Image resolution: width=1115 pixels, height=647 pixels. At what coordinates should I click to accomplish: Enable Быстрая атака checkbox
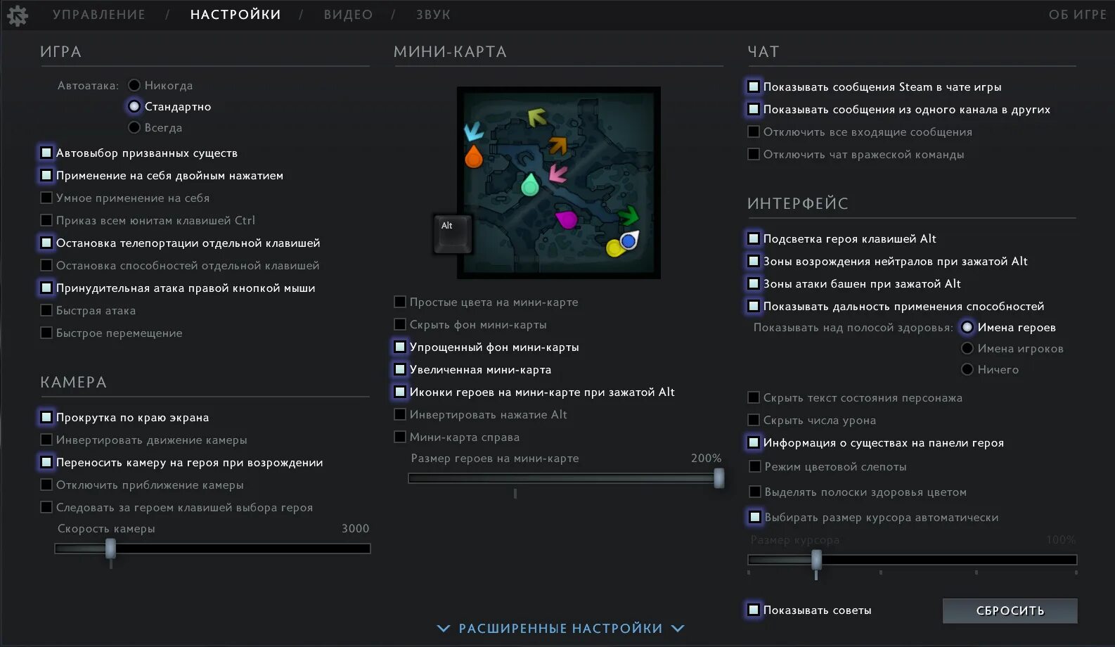[x=46, y=310]
